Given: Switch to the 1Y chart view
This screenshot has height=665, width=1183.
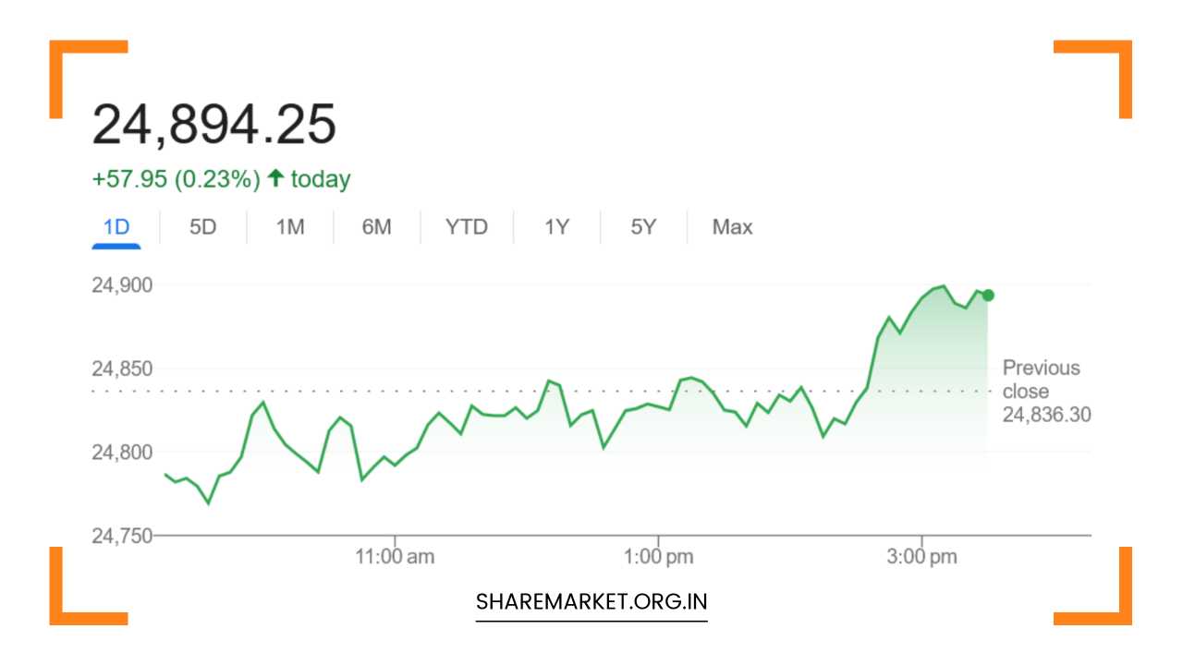Looking at the screenshot, I should [x=555, y=226].
